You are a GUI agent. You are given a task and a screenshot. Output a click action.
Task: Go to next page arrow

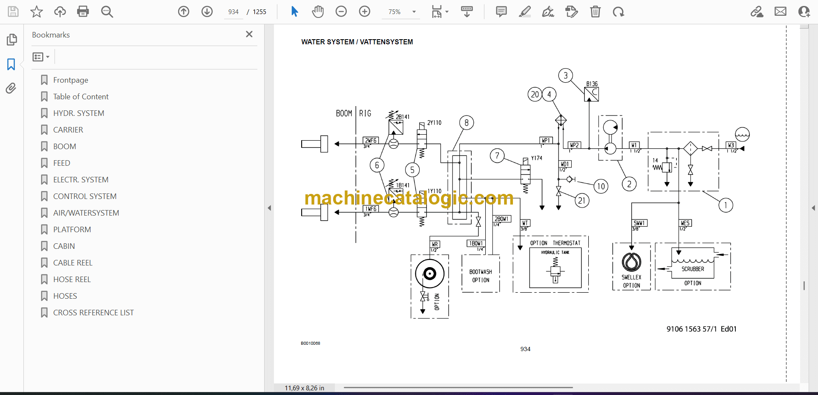pyautogui.click(x=207, y=12)
